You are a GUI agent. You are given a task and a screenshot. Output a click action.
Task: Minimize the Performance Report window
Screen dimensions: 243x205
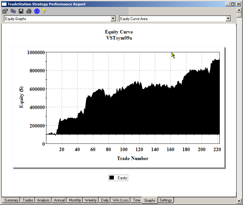click(227, 4)
